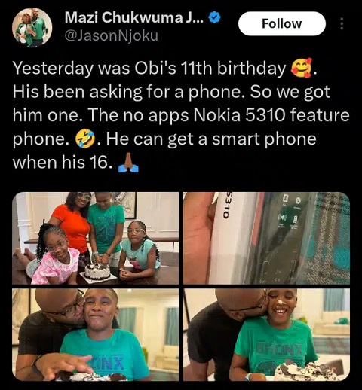The width and height of the screenshot is (362, 390).
Task: Open the profile avatar picture
Action: point(32,27)
